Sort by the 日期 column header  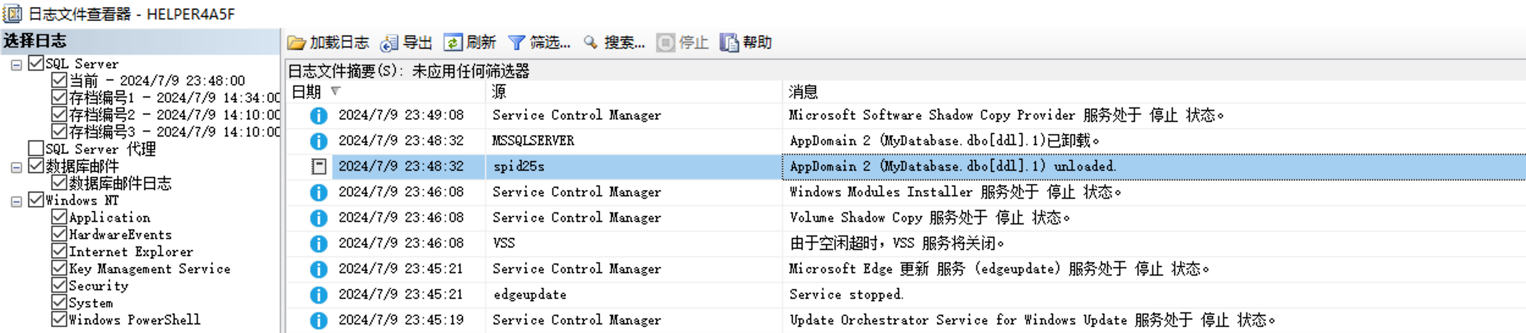tap(307, 92)
